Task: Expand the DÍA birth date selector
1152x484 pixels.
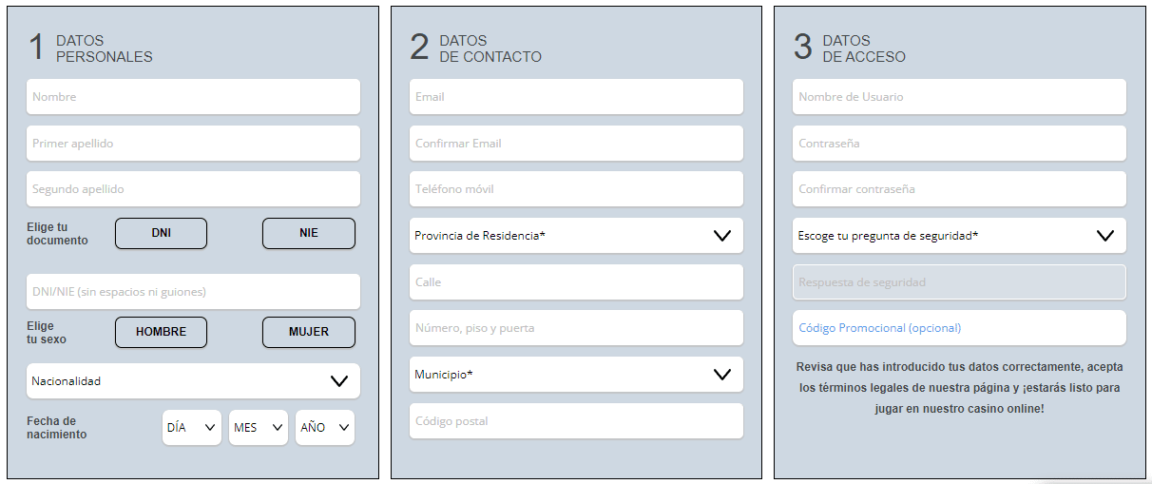Action: [191, 428]
